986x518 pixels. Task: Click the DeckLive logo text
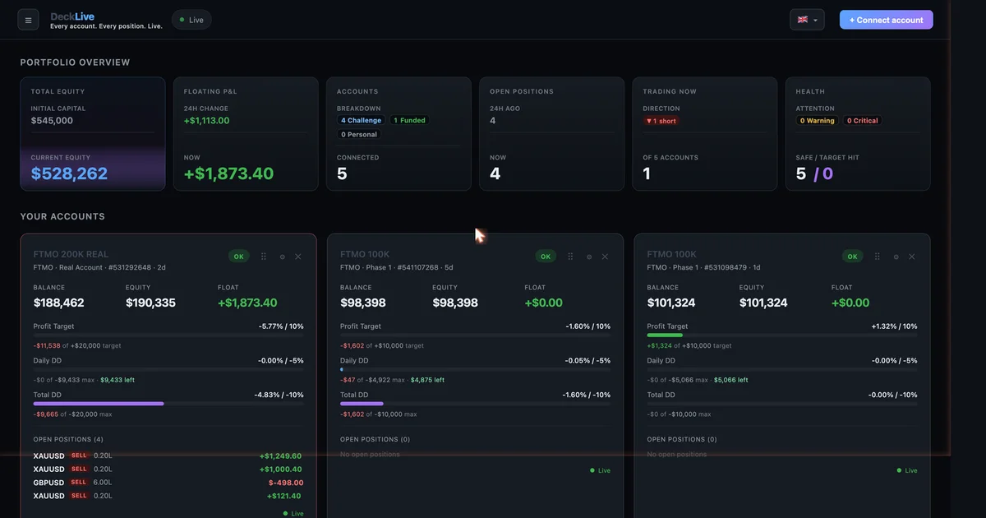(x=72, y=16)
